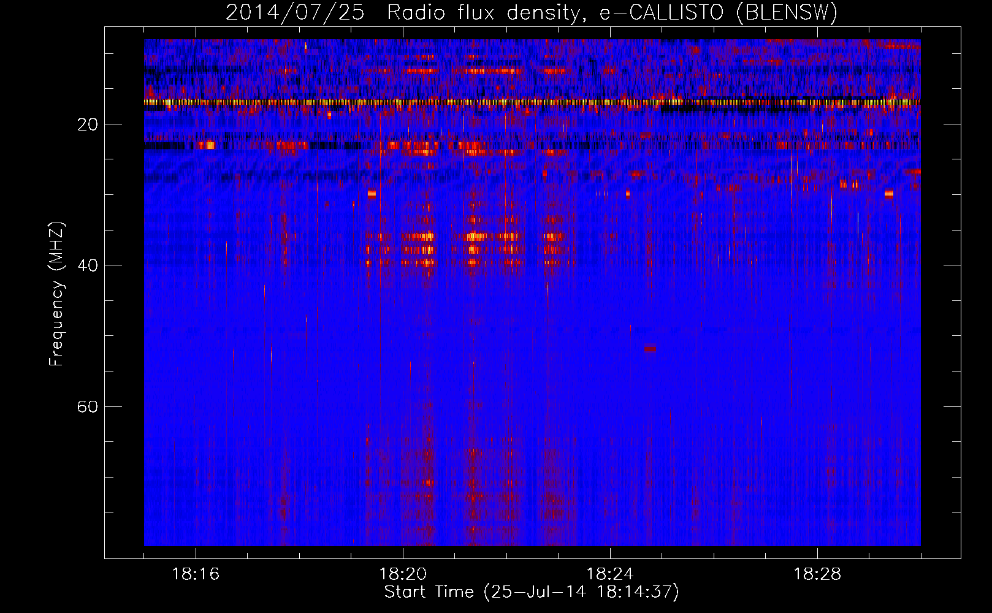Click the 'Frequency (MHZ)' axis label

tap(56, 294)
